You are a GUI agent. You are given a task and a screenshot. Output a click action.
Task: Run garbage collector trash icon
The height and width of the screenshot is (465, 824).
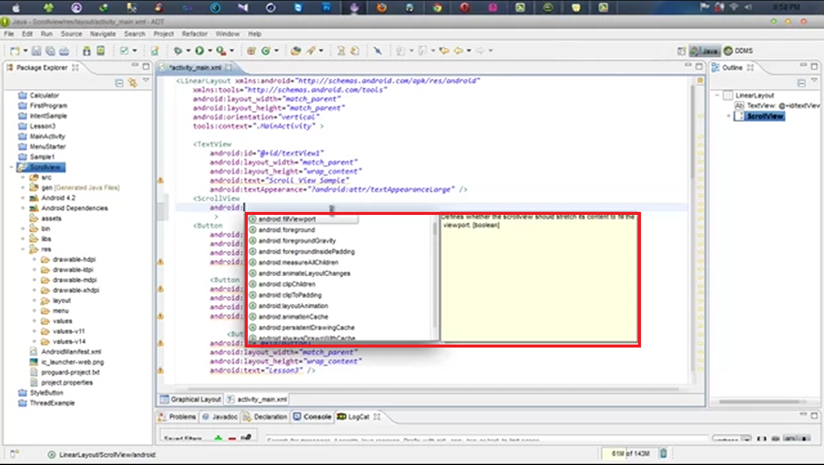pyautogui.click(x=663, y=453)
